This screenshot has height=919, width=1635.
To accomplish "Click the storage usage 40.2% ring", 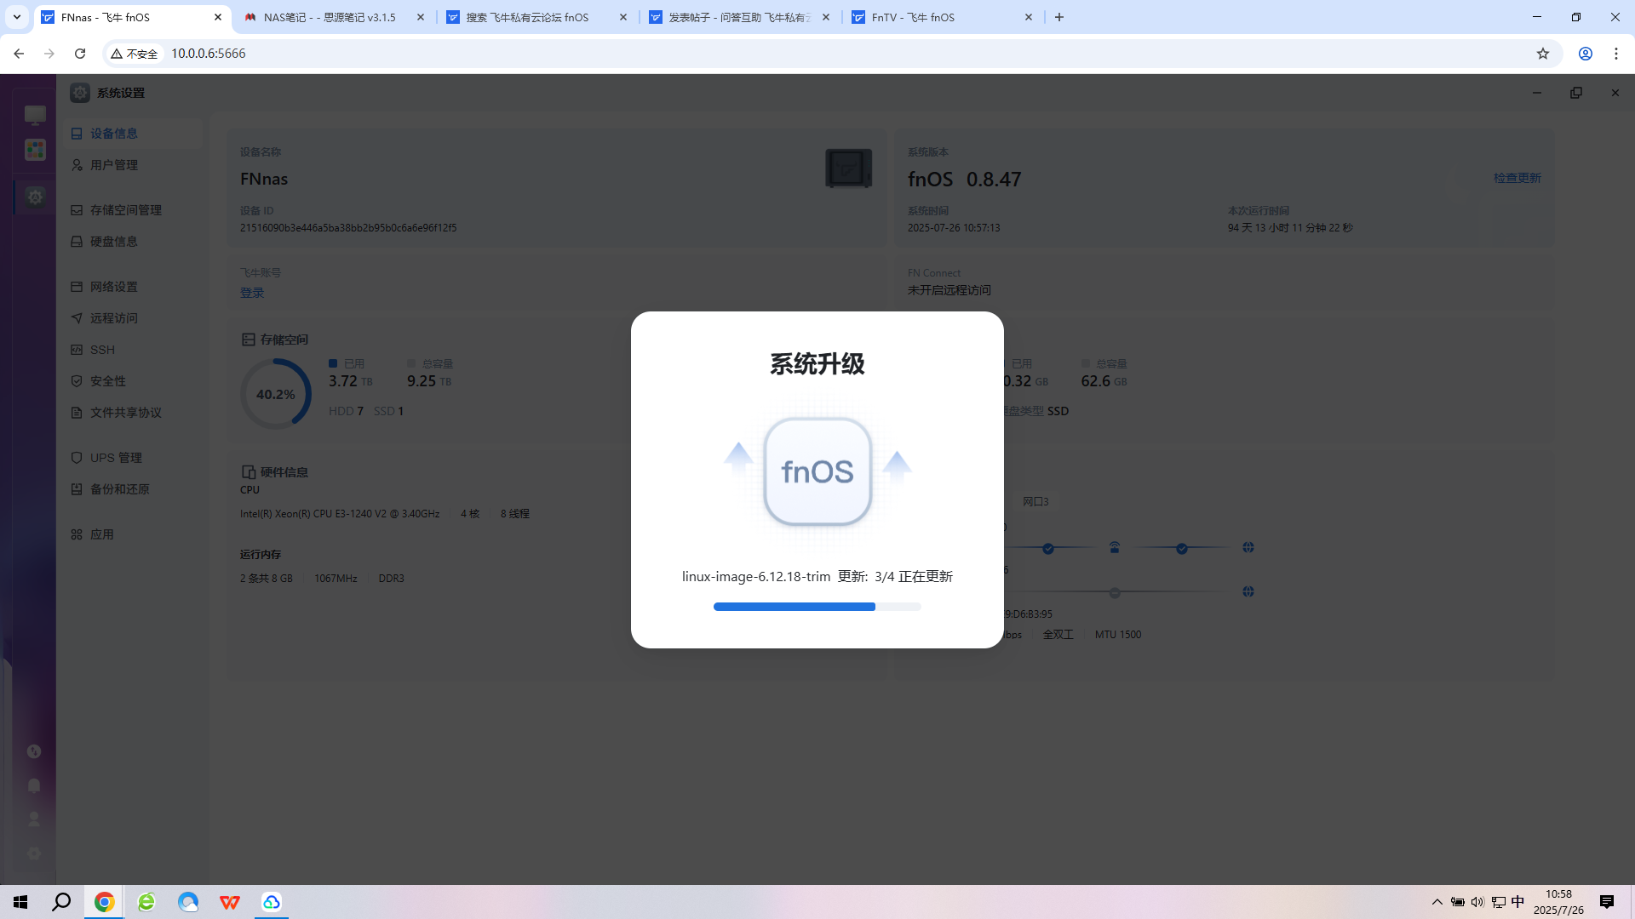I will [275, 394].
